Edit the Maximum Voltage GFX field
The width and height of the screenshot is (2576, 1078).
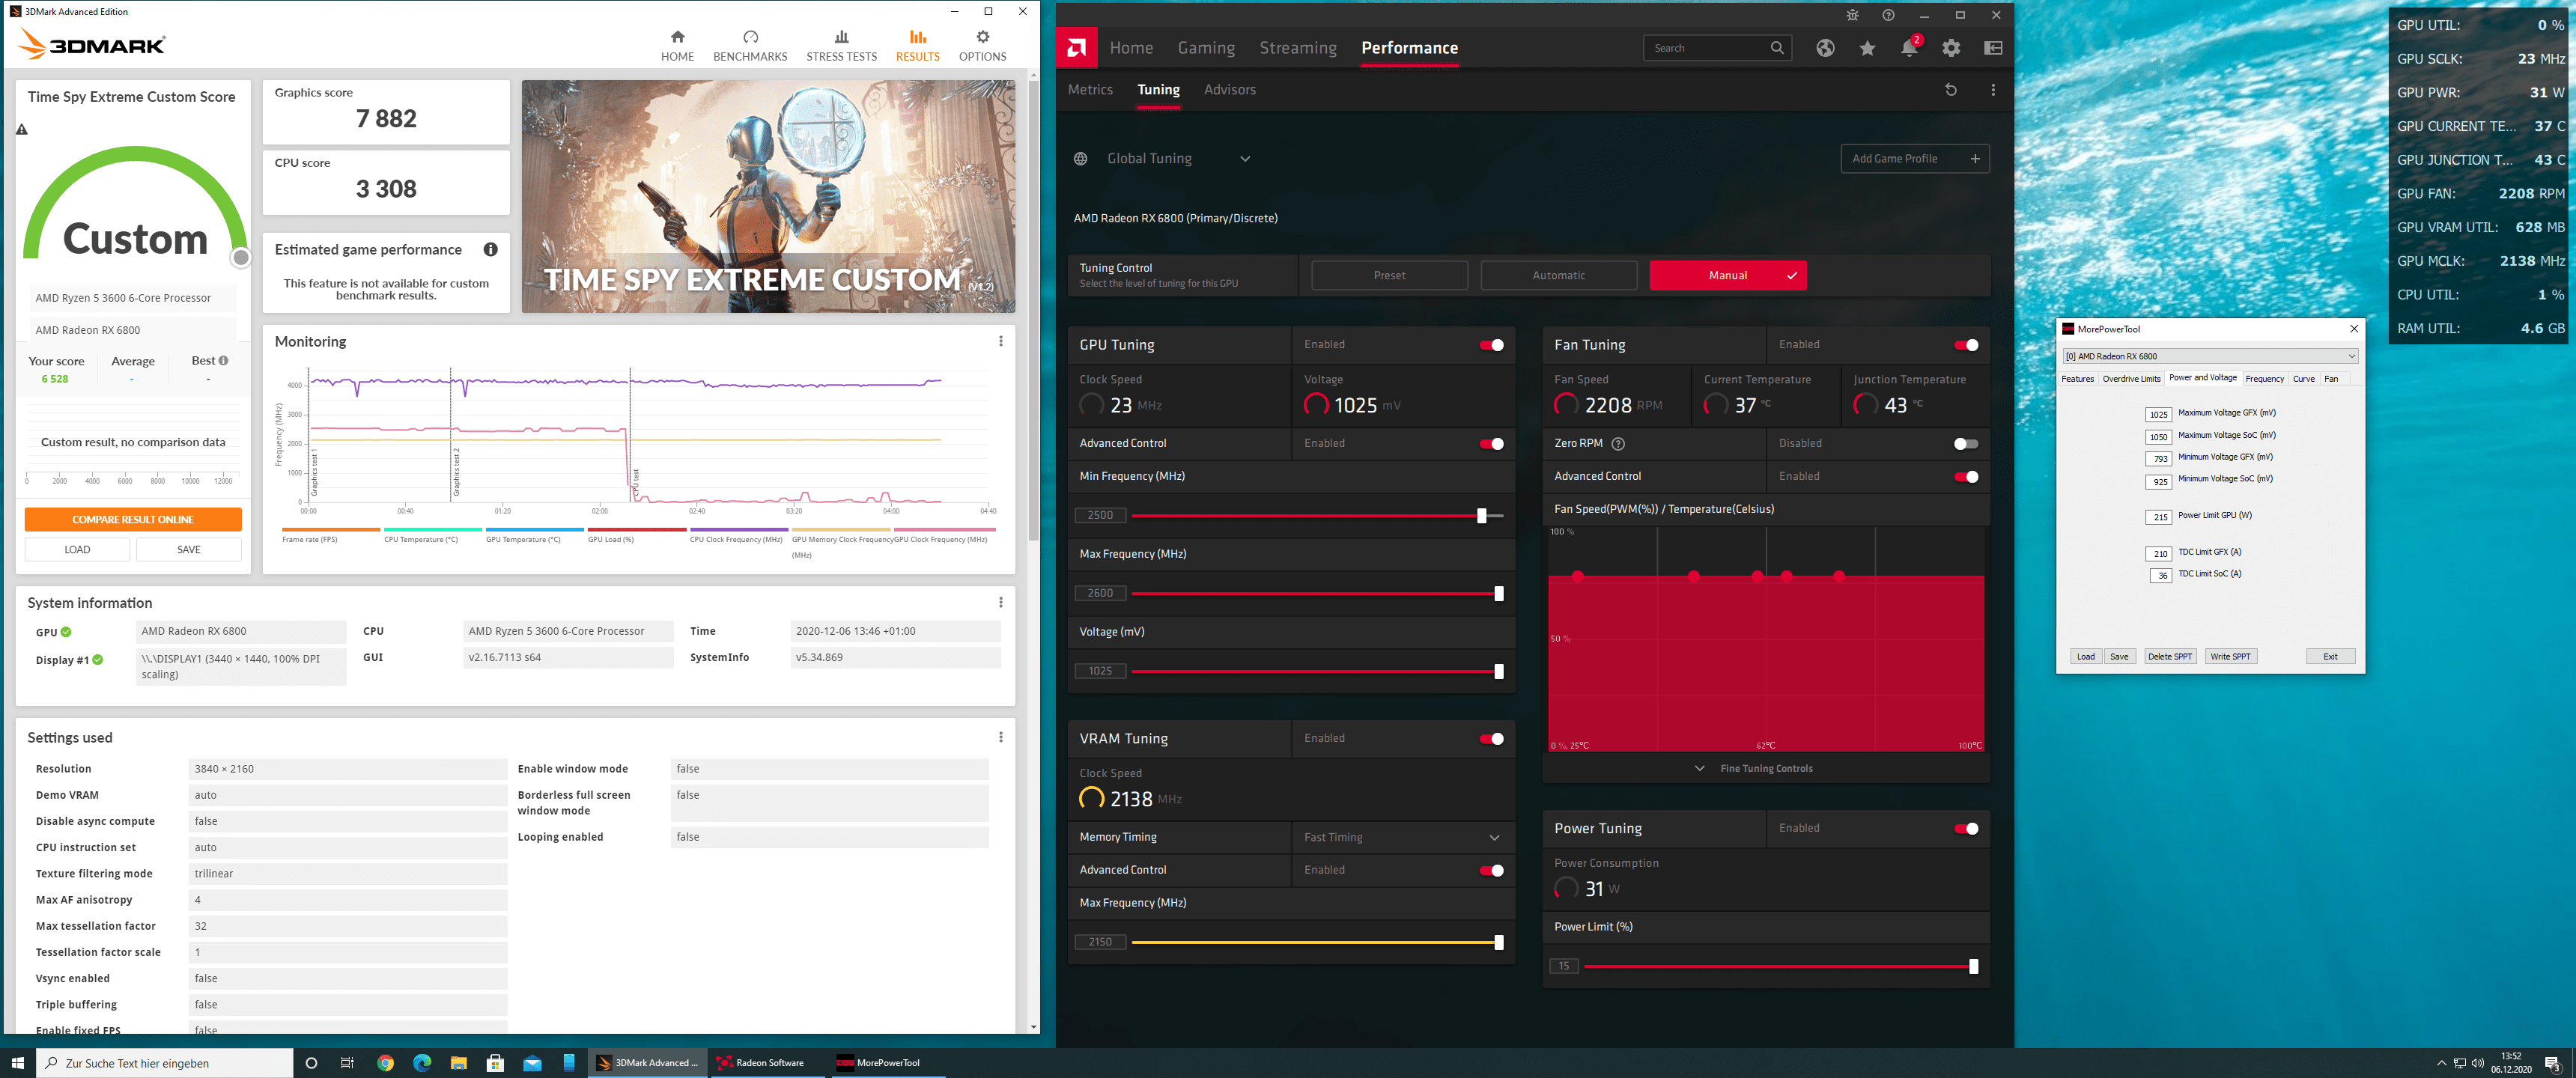[x=2158, y=414]
